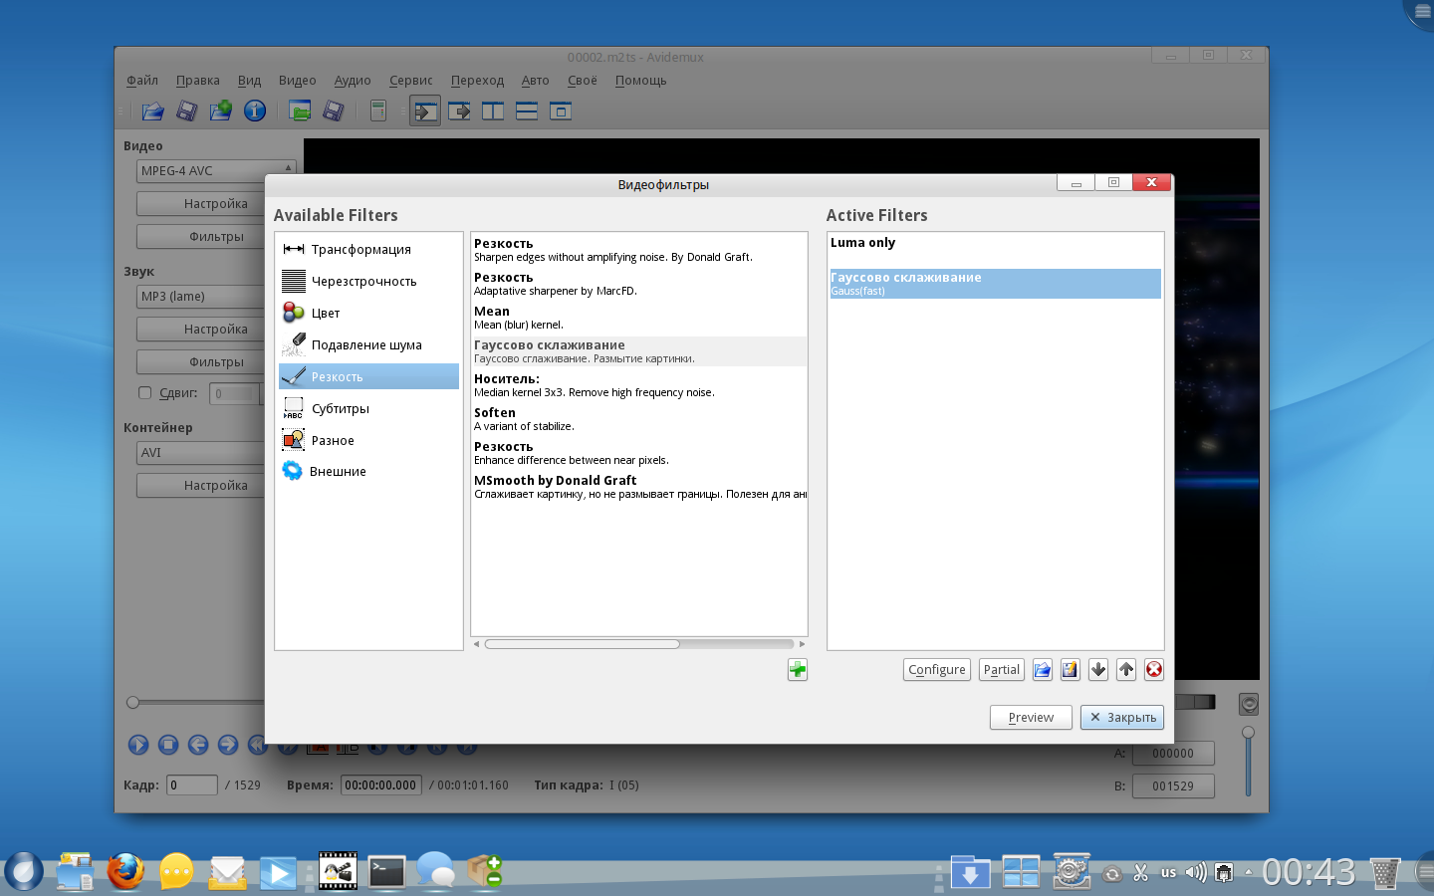Image resolution: width=1434 pixels, height=896 pixels.
Task: Click the horizontal scrollbar under filter list
Action: pos(582,644)
